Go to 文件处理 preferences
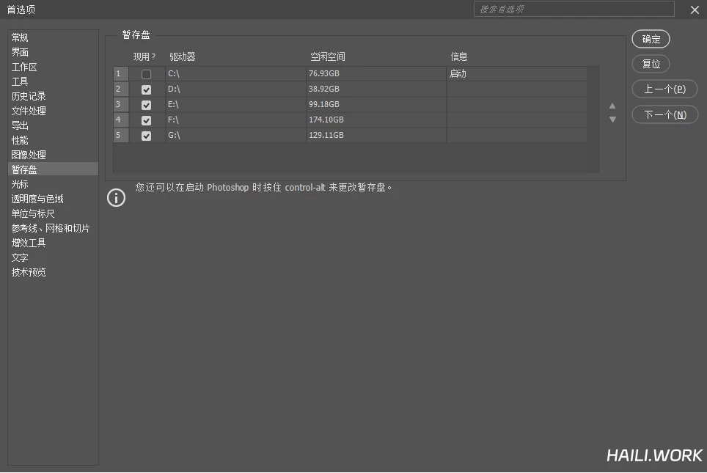Image resolution: width=707 pixels, height=473 pixels. 29,111
